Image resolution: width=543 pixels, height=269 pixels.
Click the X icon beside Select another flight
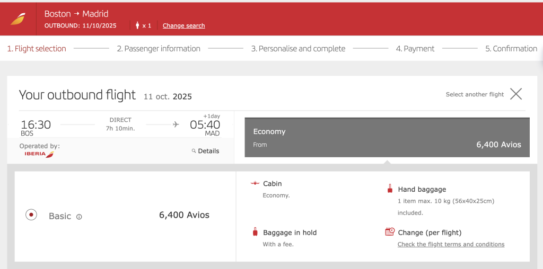click(x=515, y=94)
